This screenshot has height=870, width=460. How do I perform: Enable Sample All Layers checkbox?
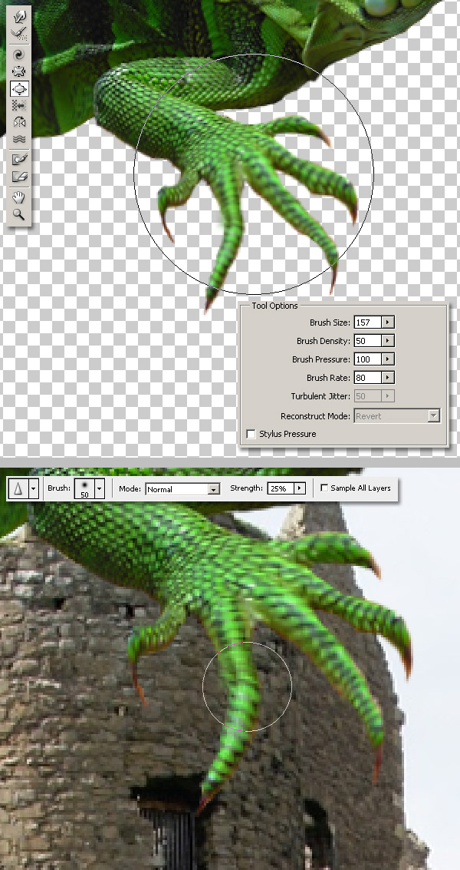(x=324, y=488)
